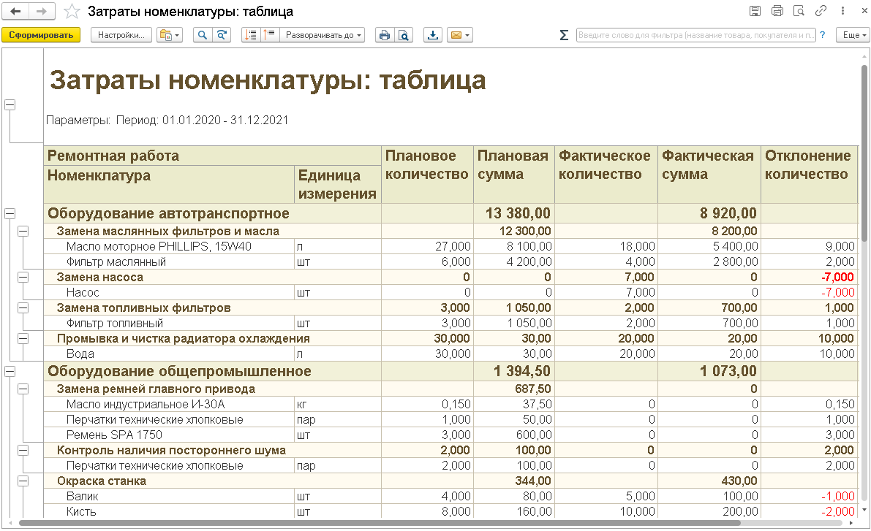Collapse Контроль наличия постороннего шума group
The height and width of the screenshot is (531, 871).
(23, 451)
